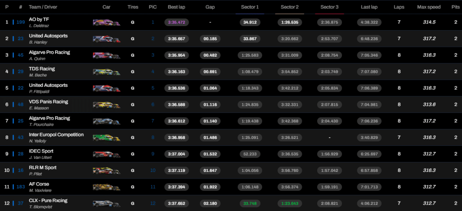Click the #45 Algarve Pro Racing car image
This screenshot has width=462, height=211.
(x=106, y=55)
